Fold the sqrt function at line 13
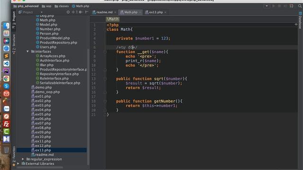This screenshot has height=170, width=303. [x=105, y=79]
